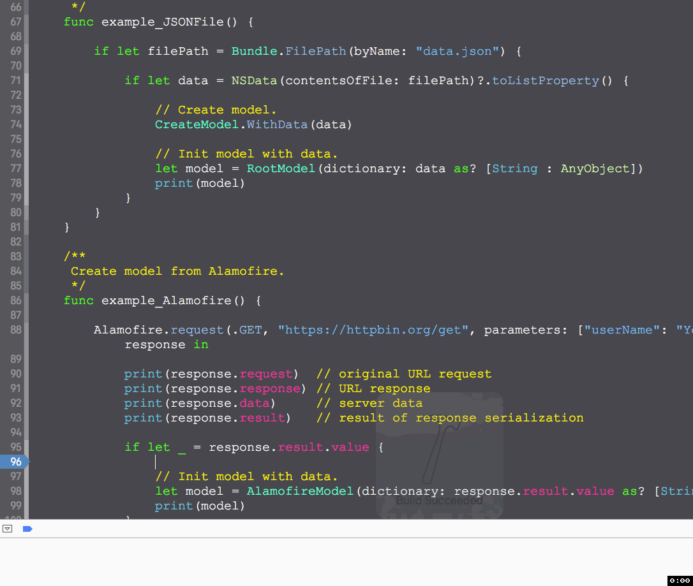Click the NSData class name
This screenshot has height=586, width=693.
[x=254, y=80]
